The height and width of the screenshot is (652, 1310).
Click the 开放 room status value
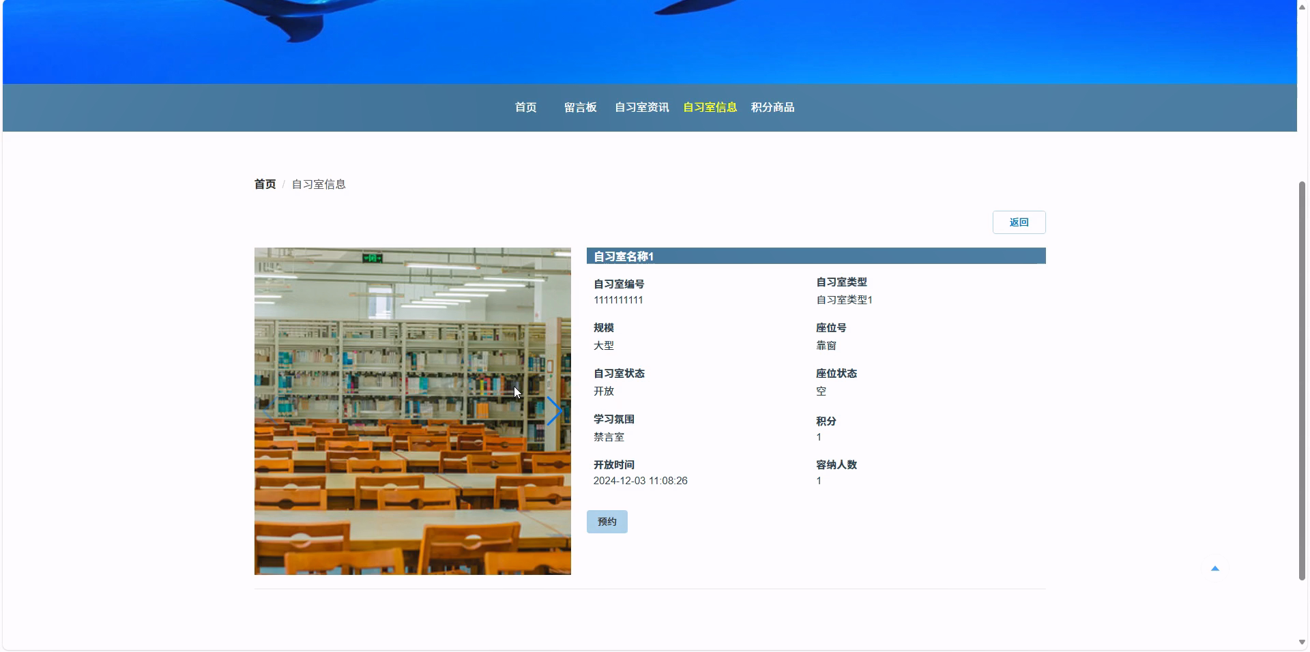point(603,391)
